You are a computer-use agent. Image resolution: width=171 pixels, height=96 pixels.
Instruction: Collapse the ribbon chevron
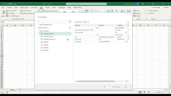click(169, 19)
